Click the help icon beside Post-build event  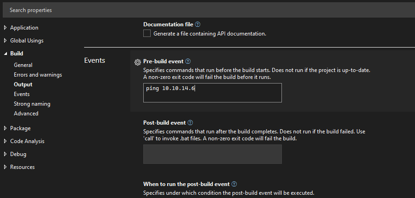pyautogui.click(x=190, y=123)
